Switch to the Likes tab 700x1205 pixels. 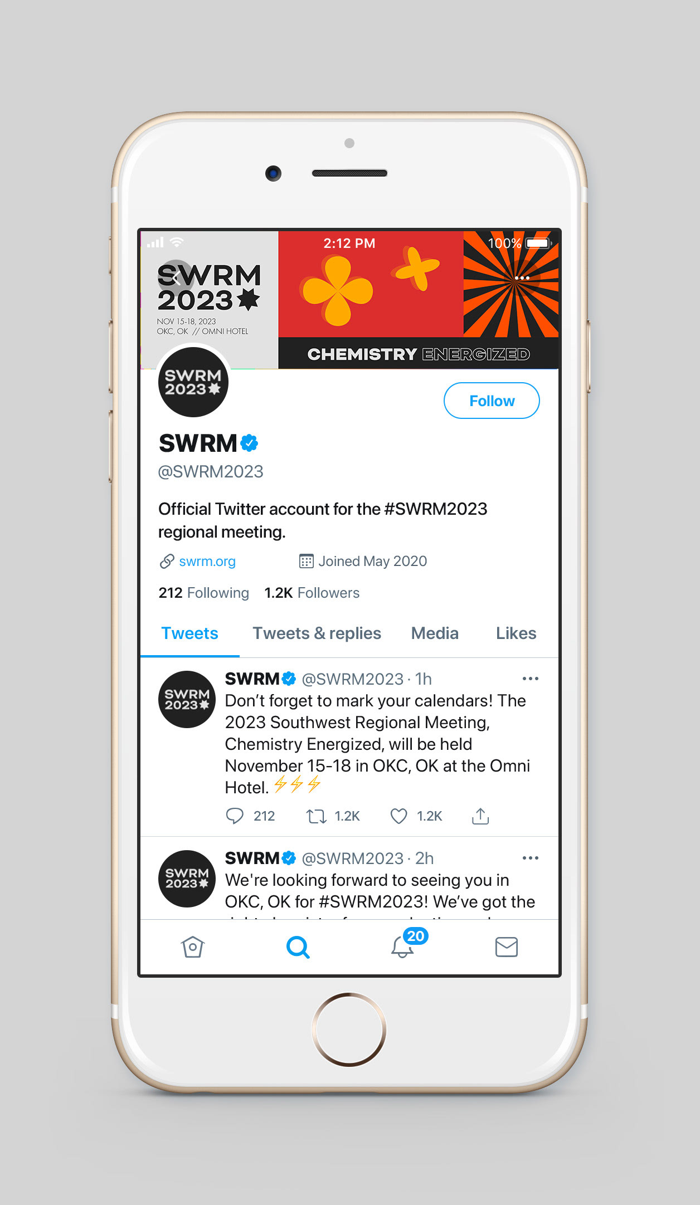[516, 633]
